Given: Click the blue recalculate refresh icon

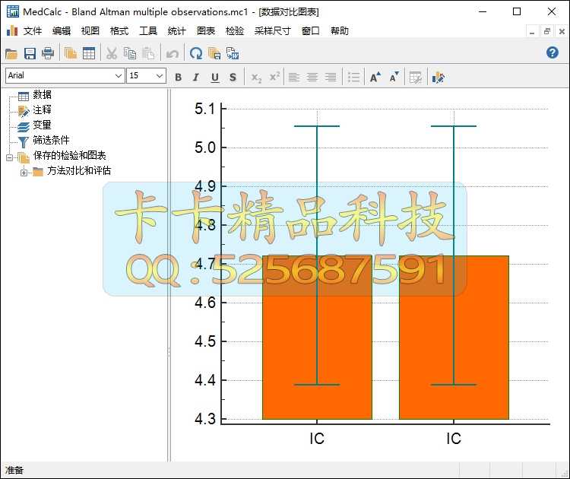Looking at the screenshot, I should tap(196, 53).
